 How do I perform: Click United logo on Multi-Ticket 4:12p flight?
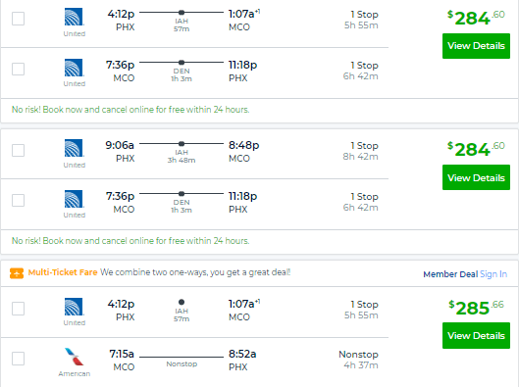tap(74, 307)
